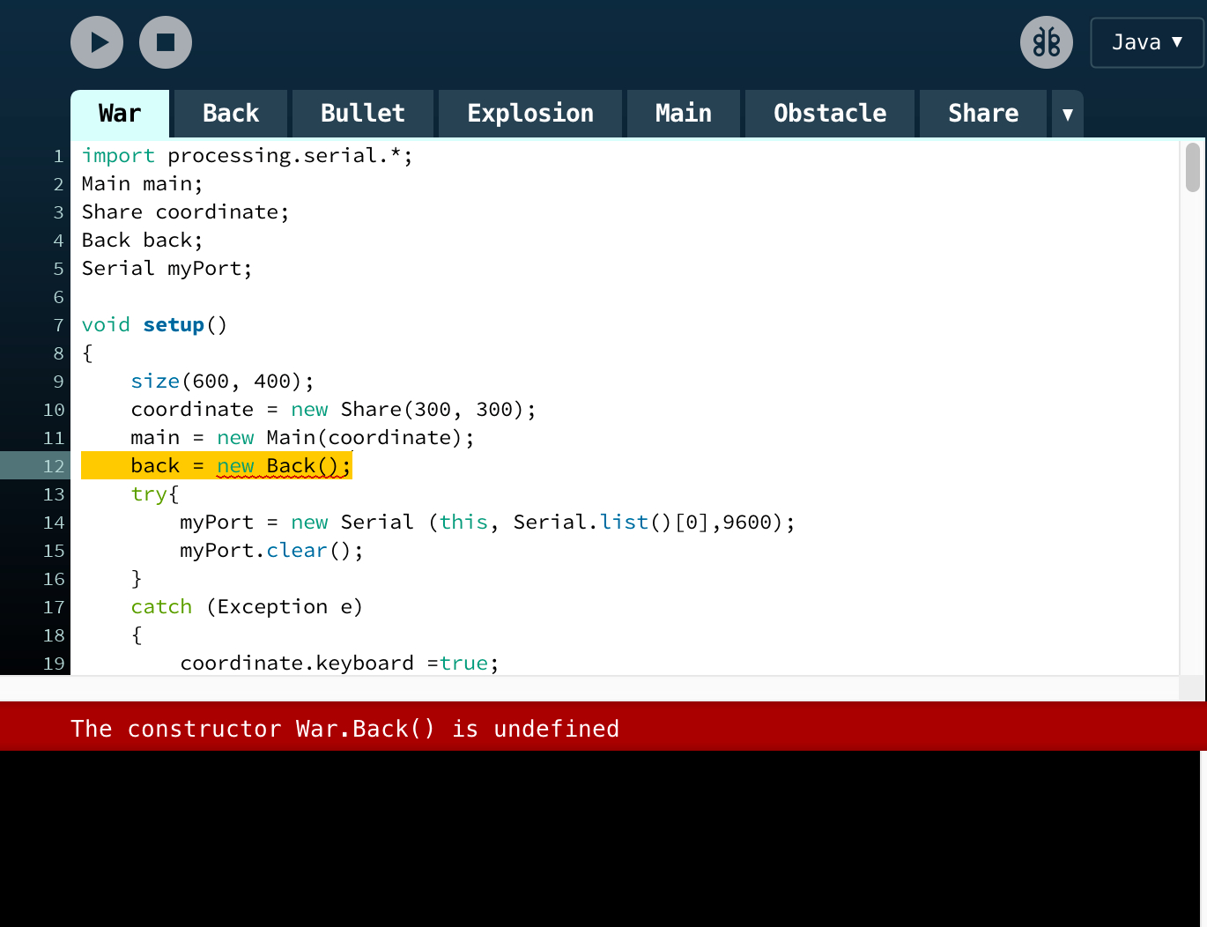
Task: Click the 'try{' line
Action: [154, 494]
